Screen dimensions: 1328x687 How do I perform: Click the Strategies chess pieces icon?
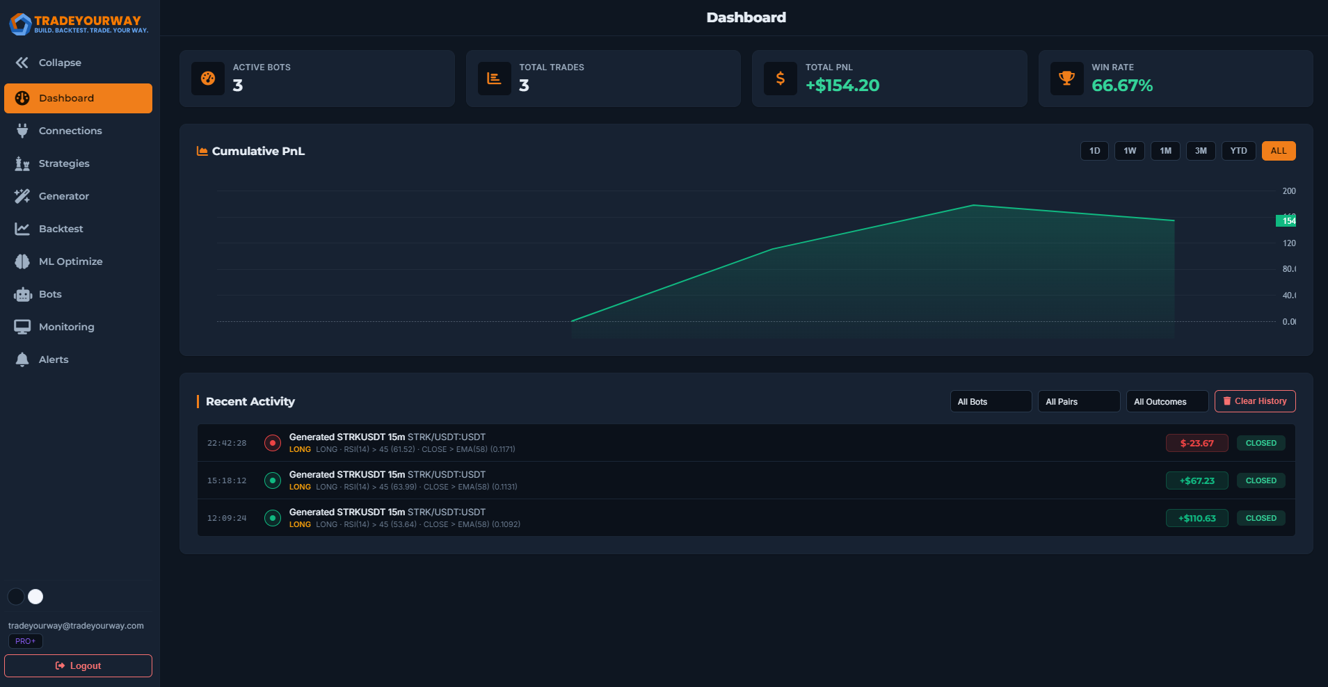coord(22,163)
